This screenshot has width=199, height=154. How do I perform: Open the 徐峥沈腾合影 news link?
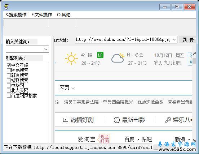pos(151,102)
